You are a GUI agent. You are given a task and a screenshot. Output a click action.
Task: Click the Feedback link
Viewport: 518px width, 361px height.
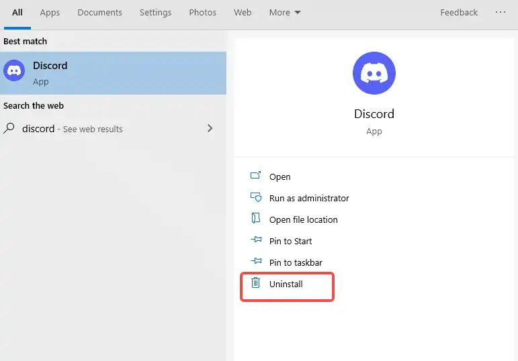(x=459, y=13)
